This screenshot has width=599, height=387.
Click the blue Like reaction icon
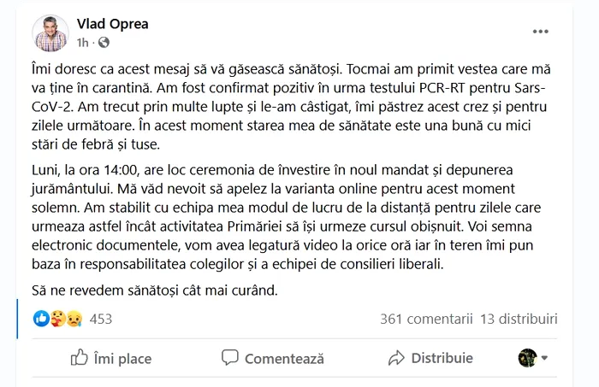[x=41, y=319]
